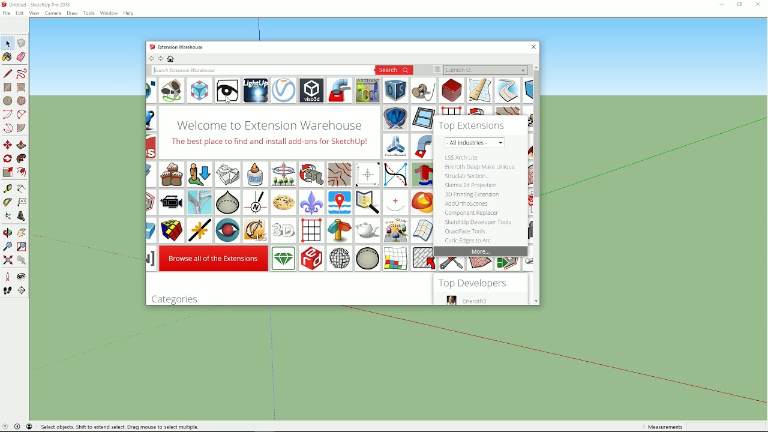Click Browse all of the Extensions
Viewport: 768px width, 432px height.
pos(214,259)
